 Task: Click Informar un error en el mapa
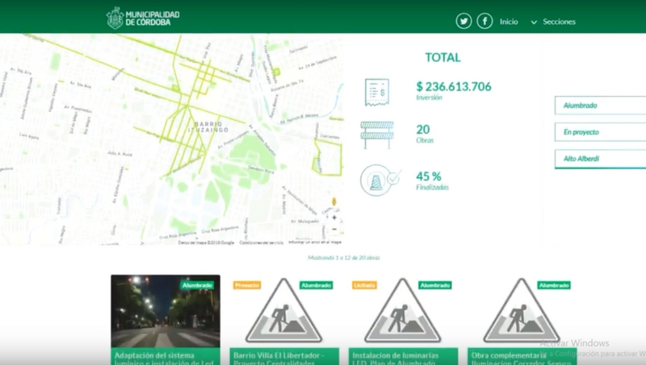click(x=314, y=242)
